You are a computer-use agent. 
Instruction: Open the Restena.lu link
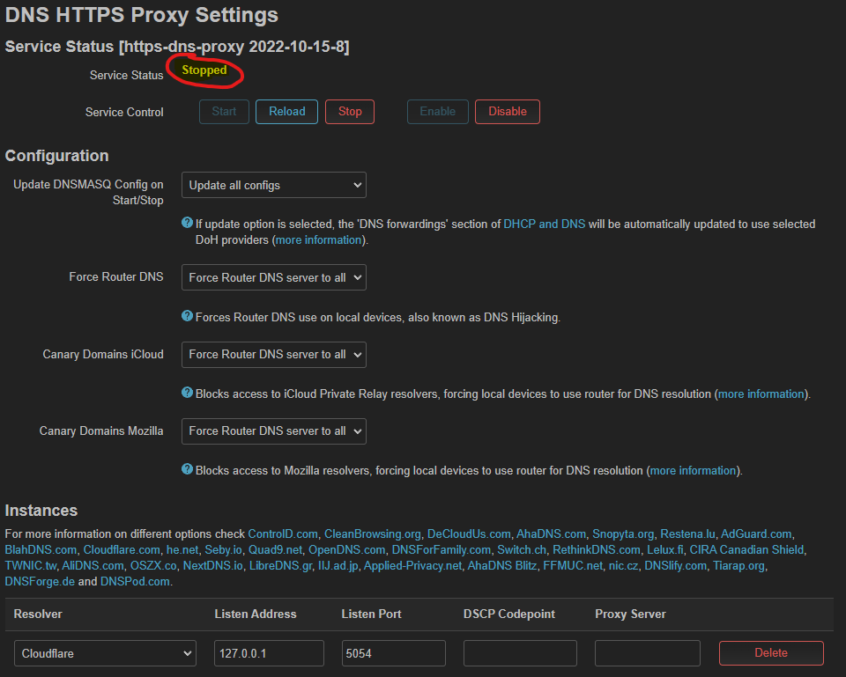point(687,534)
